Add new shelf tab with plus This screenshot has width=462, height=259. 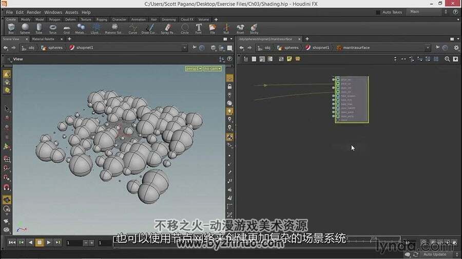(216, 19)
